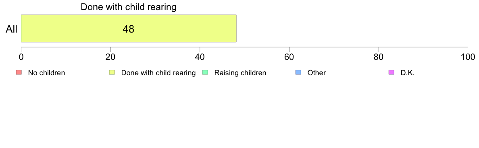Click the value 48 inside the bar
479x148 pixels.
[129, 29]
